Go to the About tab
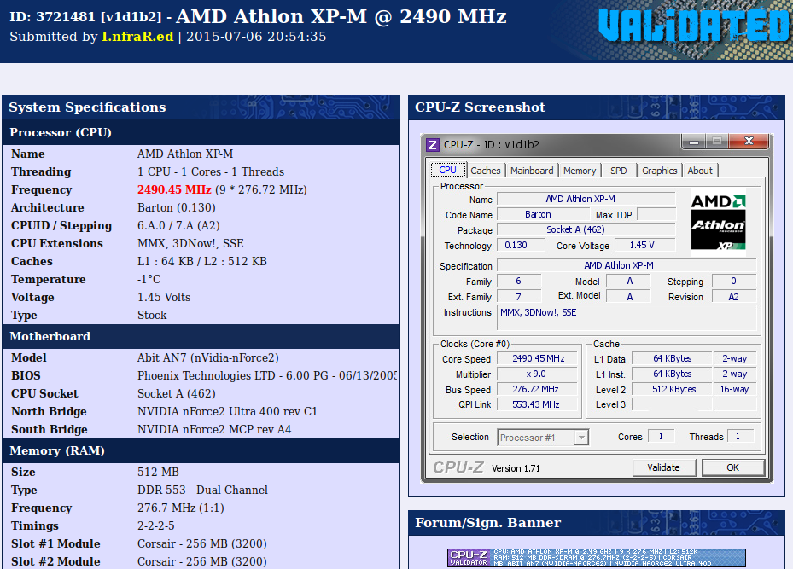Viewport: 793px width, 569px height. tap(700, 171)
